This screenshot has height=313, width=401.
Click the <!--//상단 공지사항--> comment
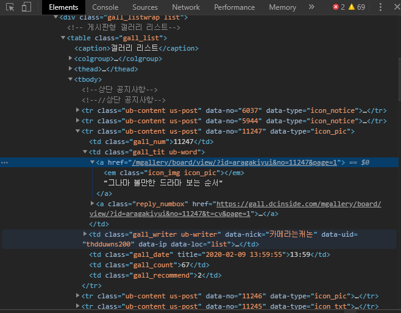point(124,100)
